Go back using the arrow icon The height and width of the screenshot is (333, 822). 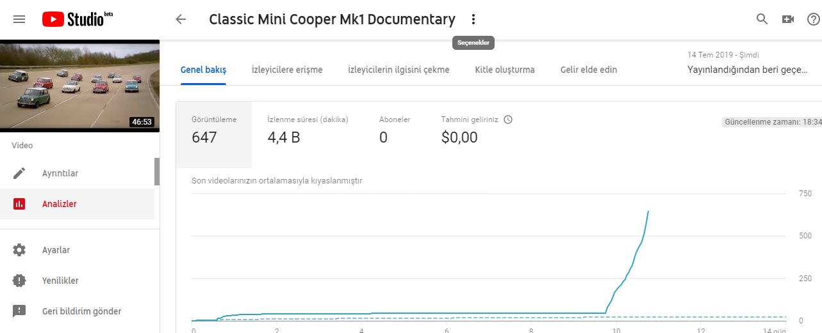(181, 19)
